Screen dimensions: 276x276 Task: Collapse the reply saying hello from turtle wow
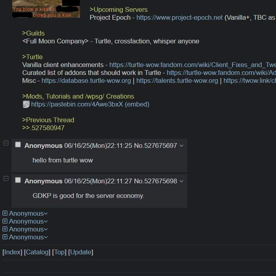tap(6, 143)
